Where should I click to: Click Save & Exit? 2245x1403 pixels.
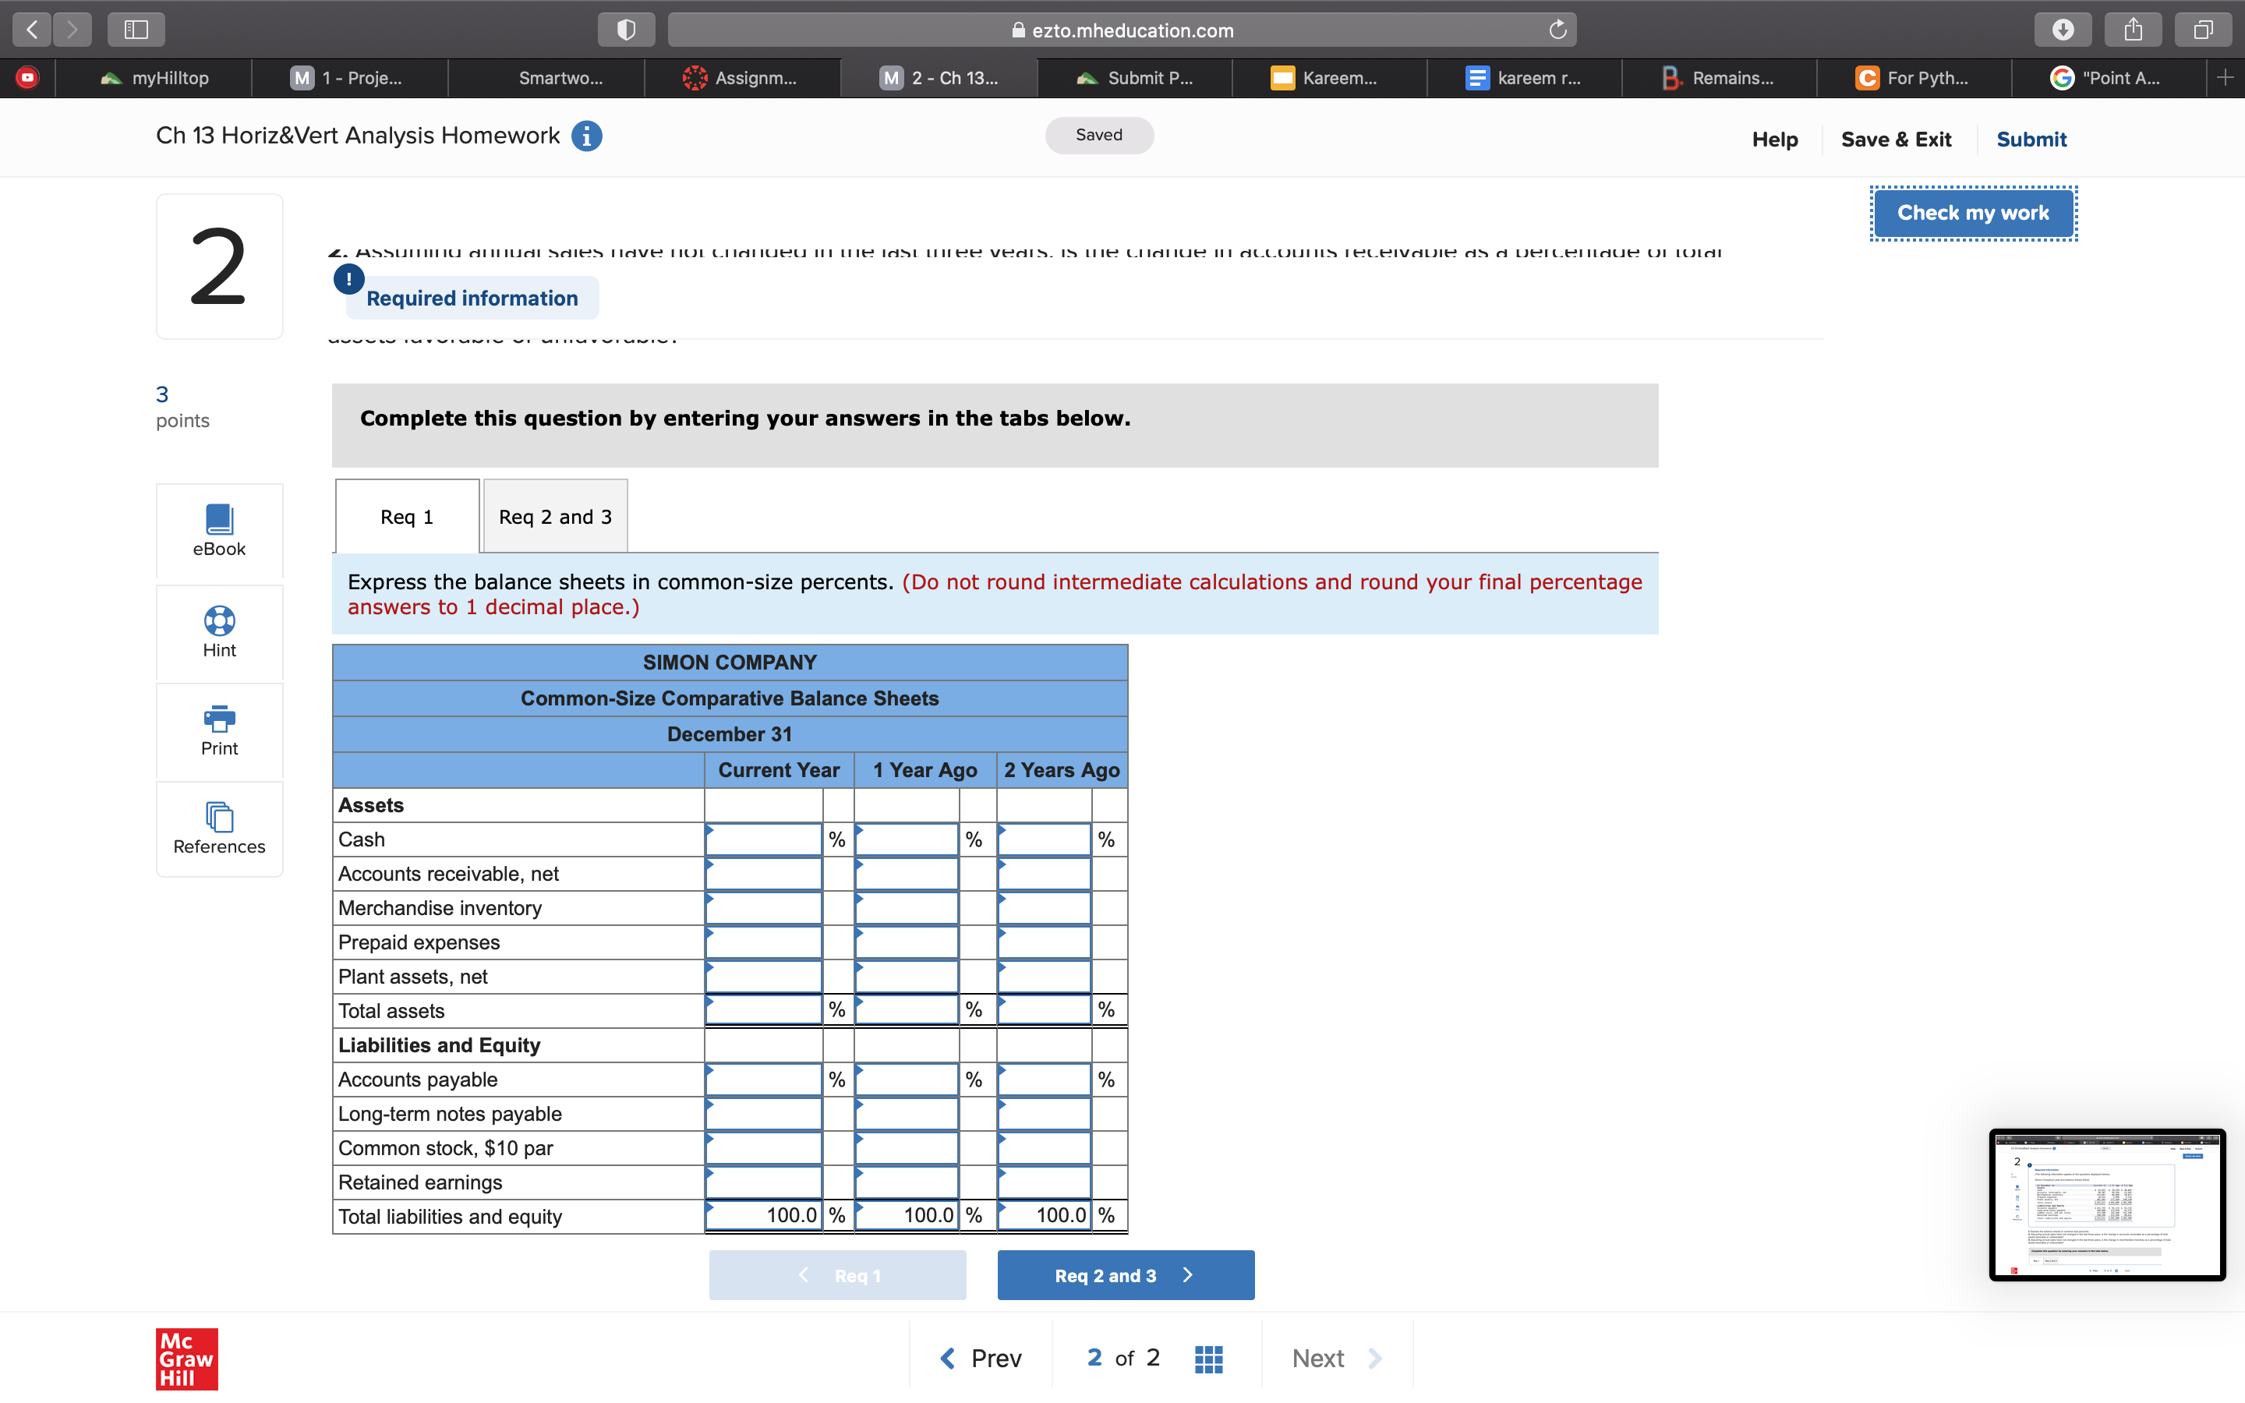pos(1897,140)
